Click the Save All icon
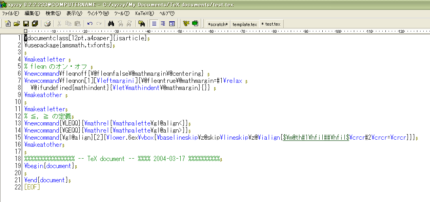This screenshot has width=430, height=202. (x=35, y=24)
